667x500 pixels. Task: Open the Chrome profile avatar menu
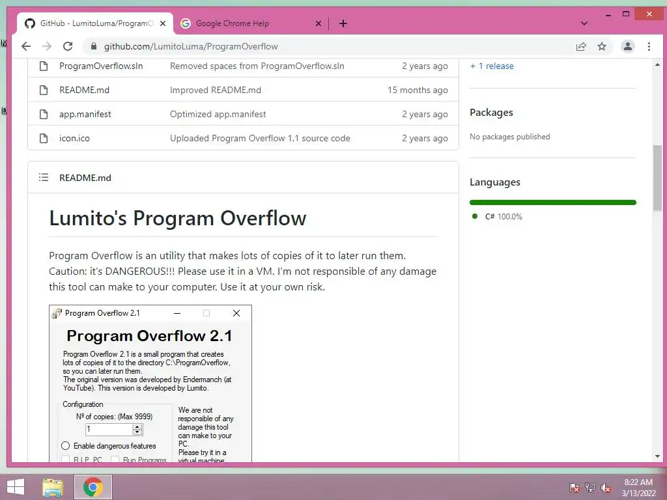click(627, 46)
